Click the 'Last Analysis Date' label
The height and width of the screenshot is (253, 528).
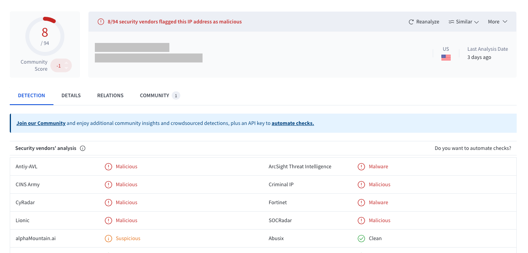point(488,49)
